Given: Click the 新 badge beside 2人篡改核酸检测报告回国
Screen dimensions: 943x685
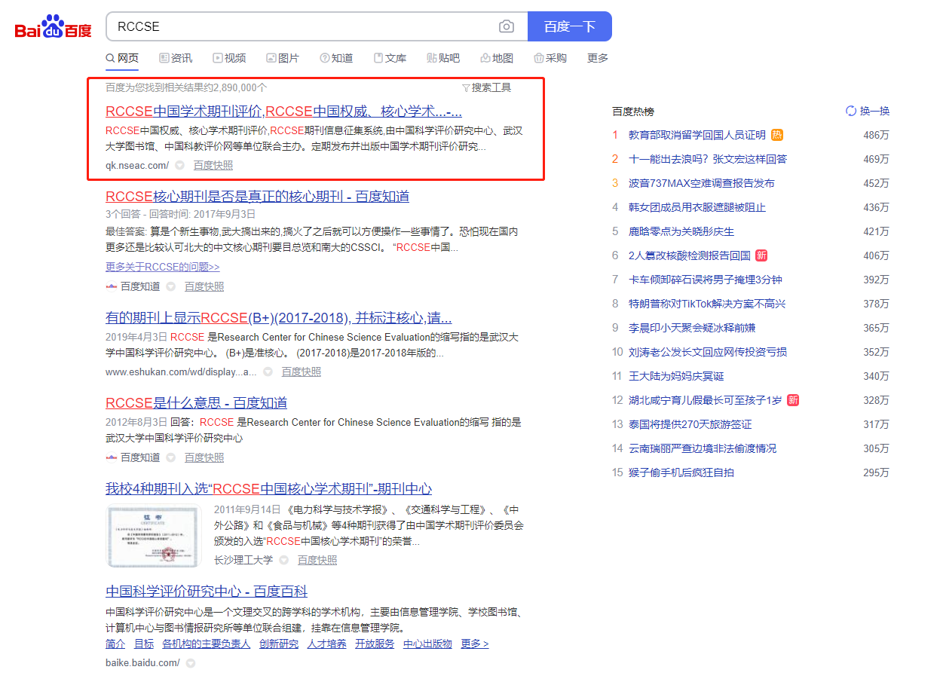Looking at the screenshot, I should coord(761,255).
